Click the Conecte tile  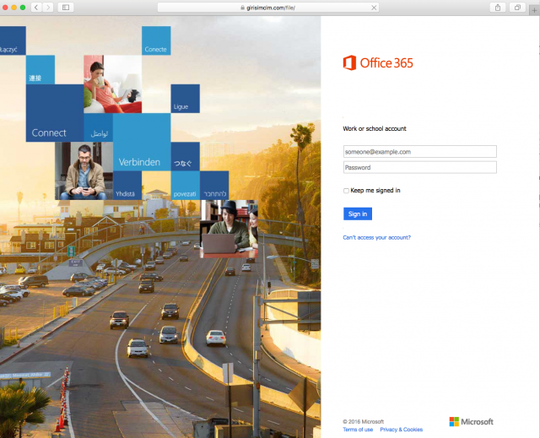tap(156, 41)
